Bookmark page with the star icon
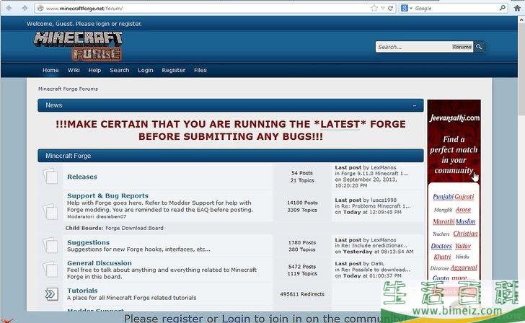Screen dimensions: 525x323 (x=374, y=8)
